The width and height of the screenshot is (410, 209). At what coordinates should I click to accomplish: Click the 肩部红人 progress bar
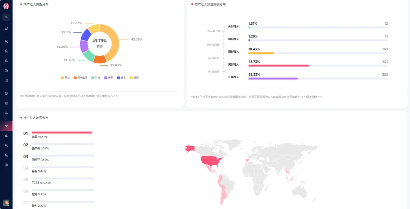(318, 40)
